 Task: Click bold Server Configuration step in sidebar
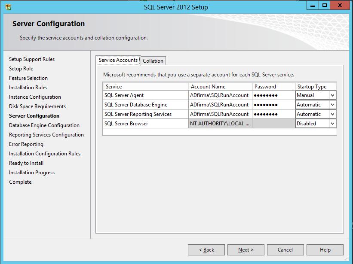34,116
